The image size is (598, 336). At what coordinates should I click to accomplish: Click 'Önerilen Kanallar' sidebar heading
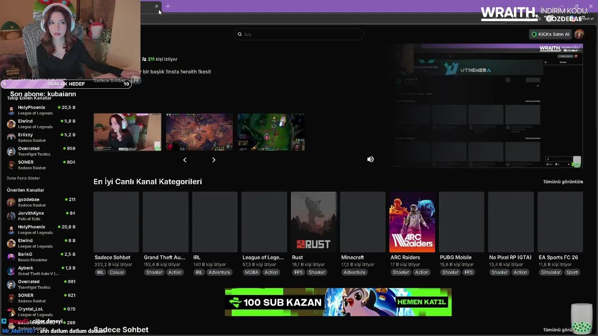25,190
